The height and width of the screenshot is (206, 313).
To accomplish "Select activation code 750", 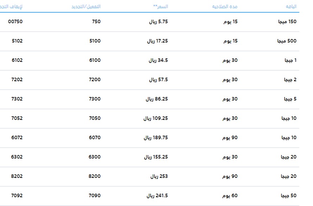I will point(96,22).
